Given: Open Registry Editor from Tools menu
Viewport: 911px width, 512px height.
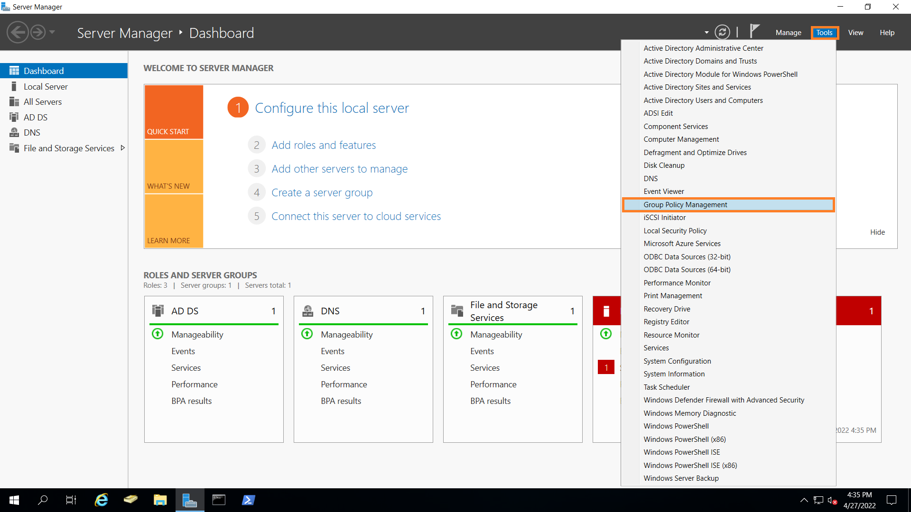Looking at the screenshot, I should pyautogui.click(x=666, y=321).
